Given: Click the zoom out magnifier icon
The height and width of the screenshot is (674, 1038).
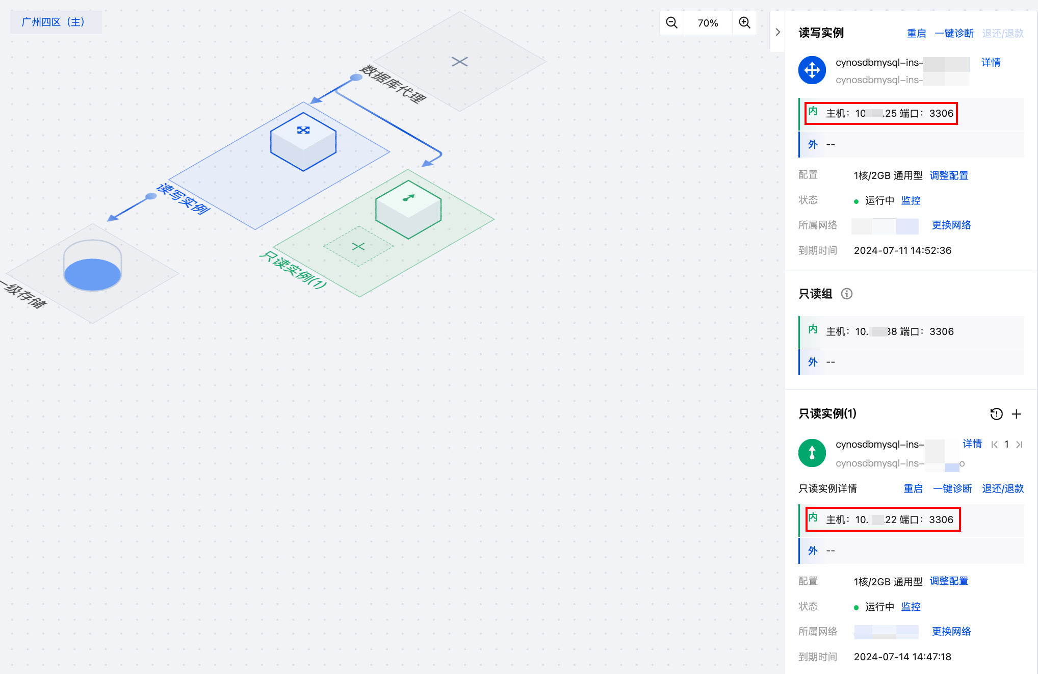Looking at the screenshot, I should coord(671,23).
